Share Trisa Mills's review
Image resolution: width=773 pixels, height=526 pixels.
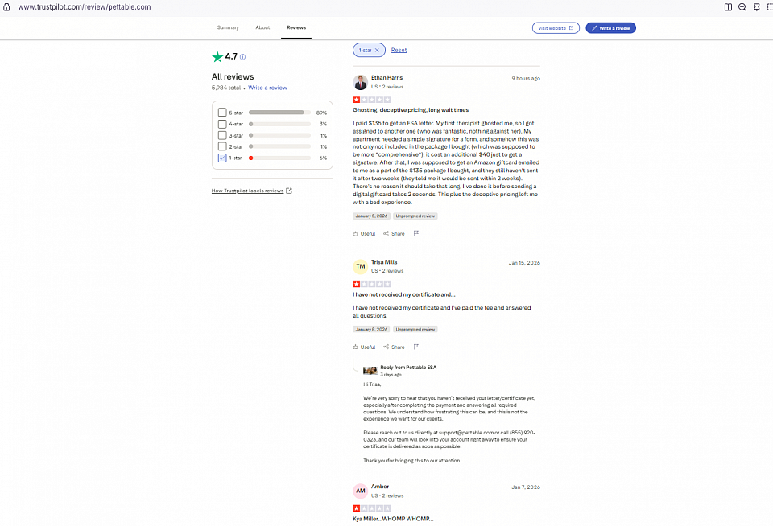coord(394,347)
